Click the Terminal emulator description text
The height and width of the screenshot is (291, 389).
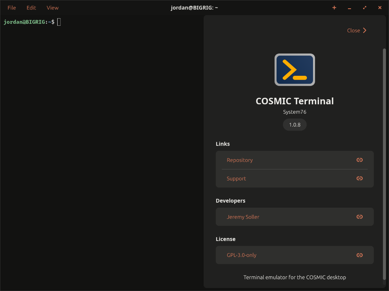point(295,277)
